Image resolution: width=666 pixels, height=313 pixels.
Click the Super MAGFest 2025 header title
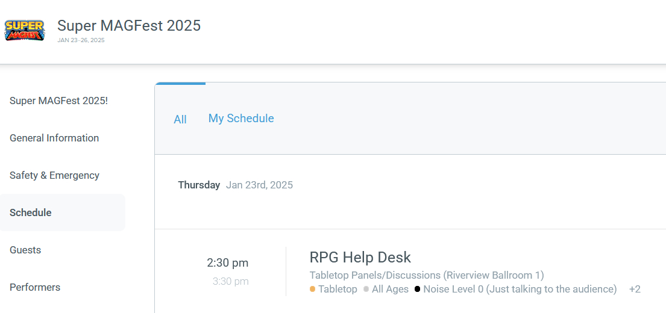coord(129,25)
